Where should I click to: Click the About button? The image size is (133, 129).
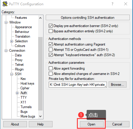point(15,124)
